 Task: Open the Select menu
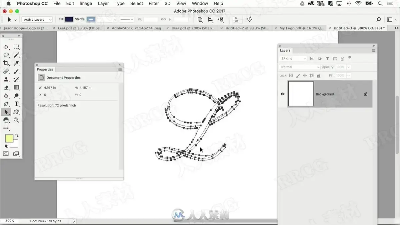coord(137,3)
